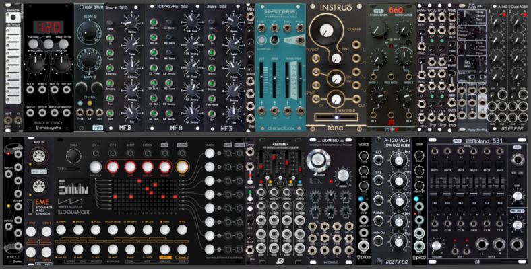Viewport: 531px width, 269px height.
Task: Click the red 120 BPM display
Action: point(49,27)
